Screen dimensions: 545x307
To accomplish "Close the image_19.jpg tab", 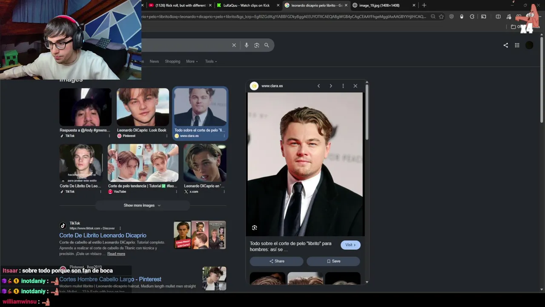I will point(414,5).
